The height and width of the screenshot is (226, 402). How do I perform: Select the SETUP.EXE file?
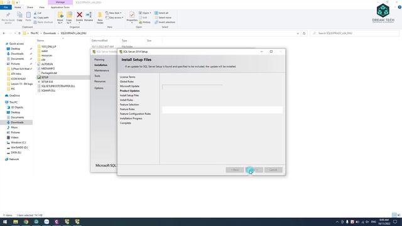point(47,82)
